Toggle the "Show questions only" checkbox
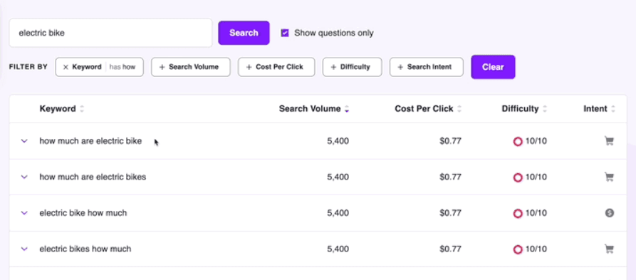 tap(285, 33)
